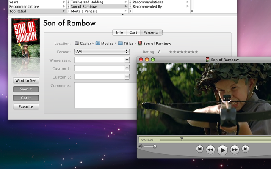Mute audio using the speaker icon
The width and height of the screenshot is (271, 169).
click(x=141, y=146)
